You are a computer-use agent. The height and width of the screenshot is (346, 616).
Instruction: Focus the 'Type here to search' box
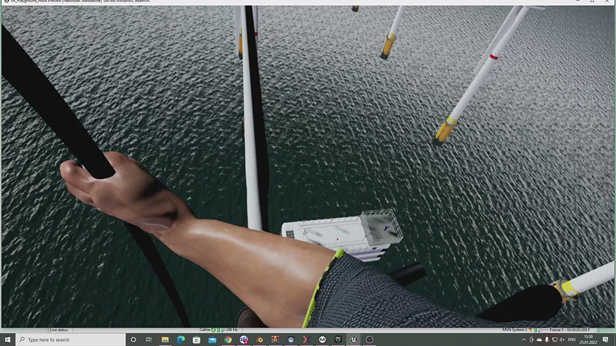point(71,340)
